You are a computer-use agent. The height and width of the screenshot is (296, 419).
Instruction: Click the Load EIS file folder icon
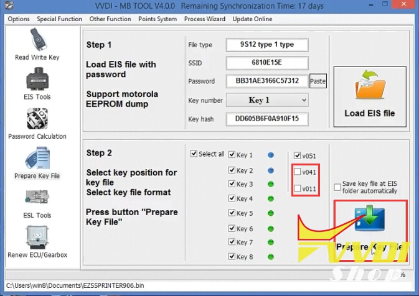(370, 85)
